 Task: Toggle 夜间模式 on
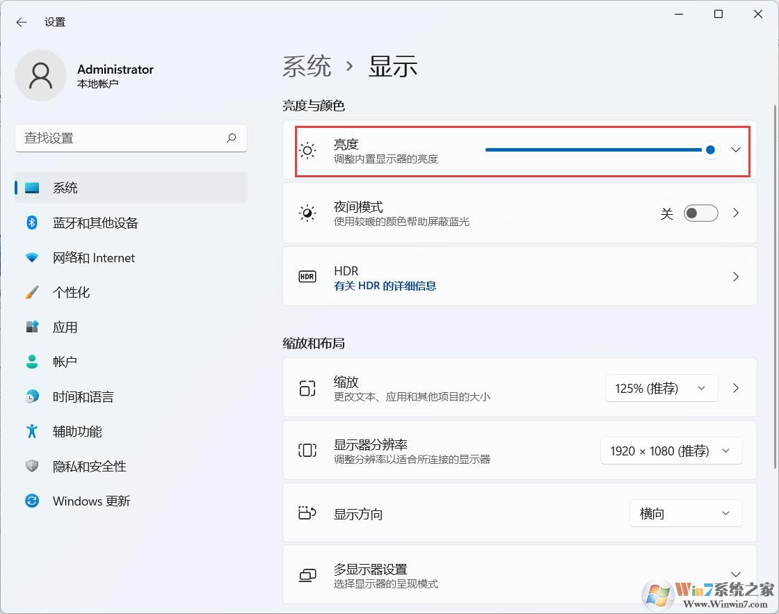700,213
